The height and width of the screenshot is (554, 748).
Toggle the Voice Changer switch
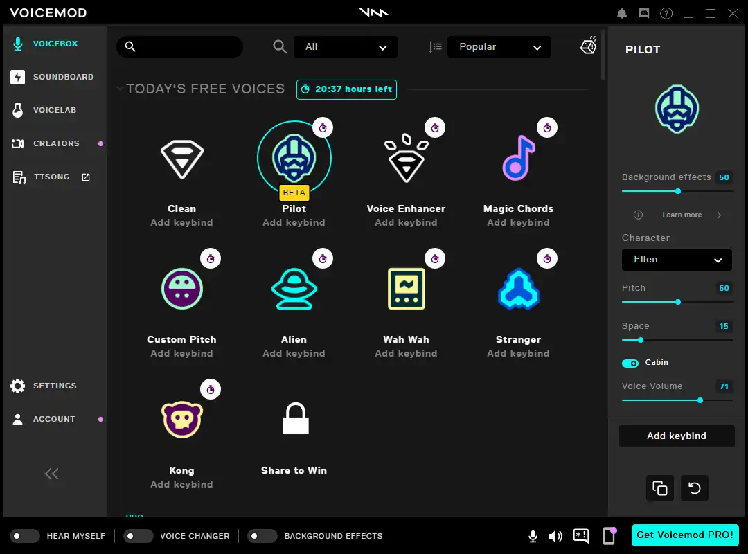(x=138, y=536)
